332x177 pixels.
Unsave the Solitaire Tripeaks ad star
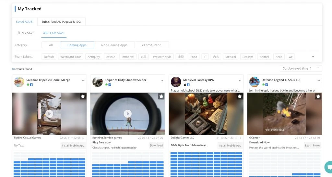click(83, 96)
